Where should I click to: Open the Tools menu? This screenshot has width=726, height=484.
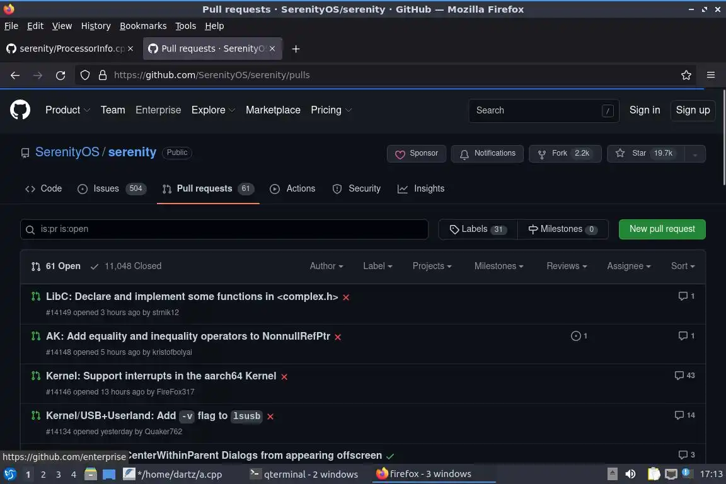(186, 26)
